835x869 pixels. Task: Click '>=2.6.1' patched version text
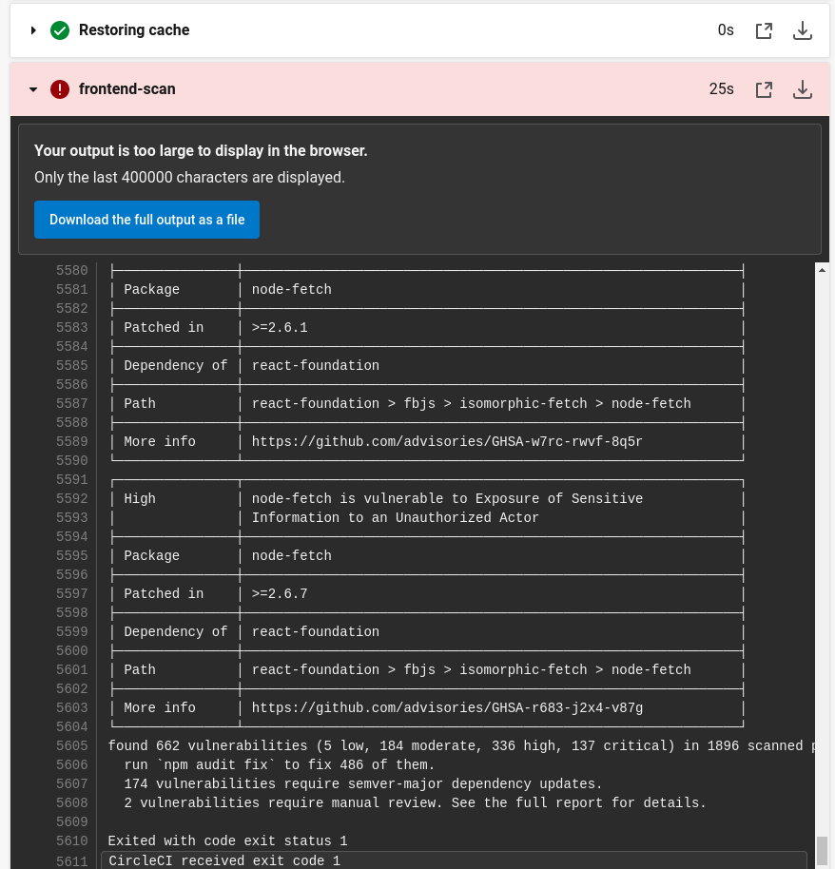click(x=280, y=327)
